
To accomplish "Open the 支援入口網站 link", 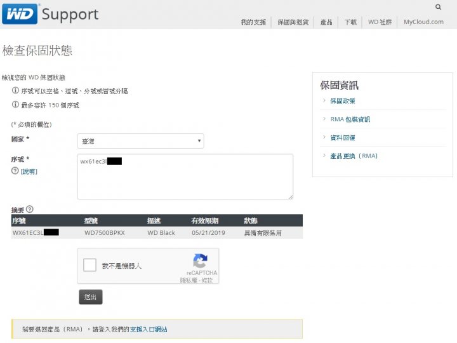I will 149,329.
